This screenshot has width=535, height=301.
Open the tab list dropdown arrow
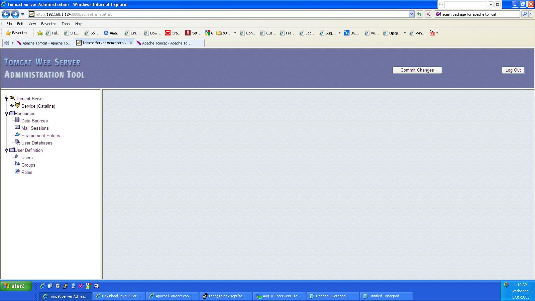[12, 43]
